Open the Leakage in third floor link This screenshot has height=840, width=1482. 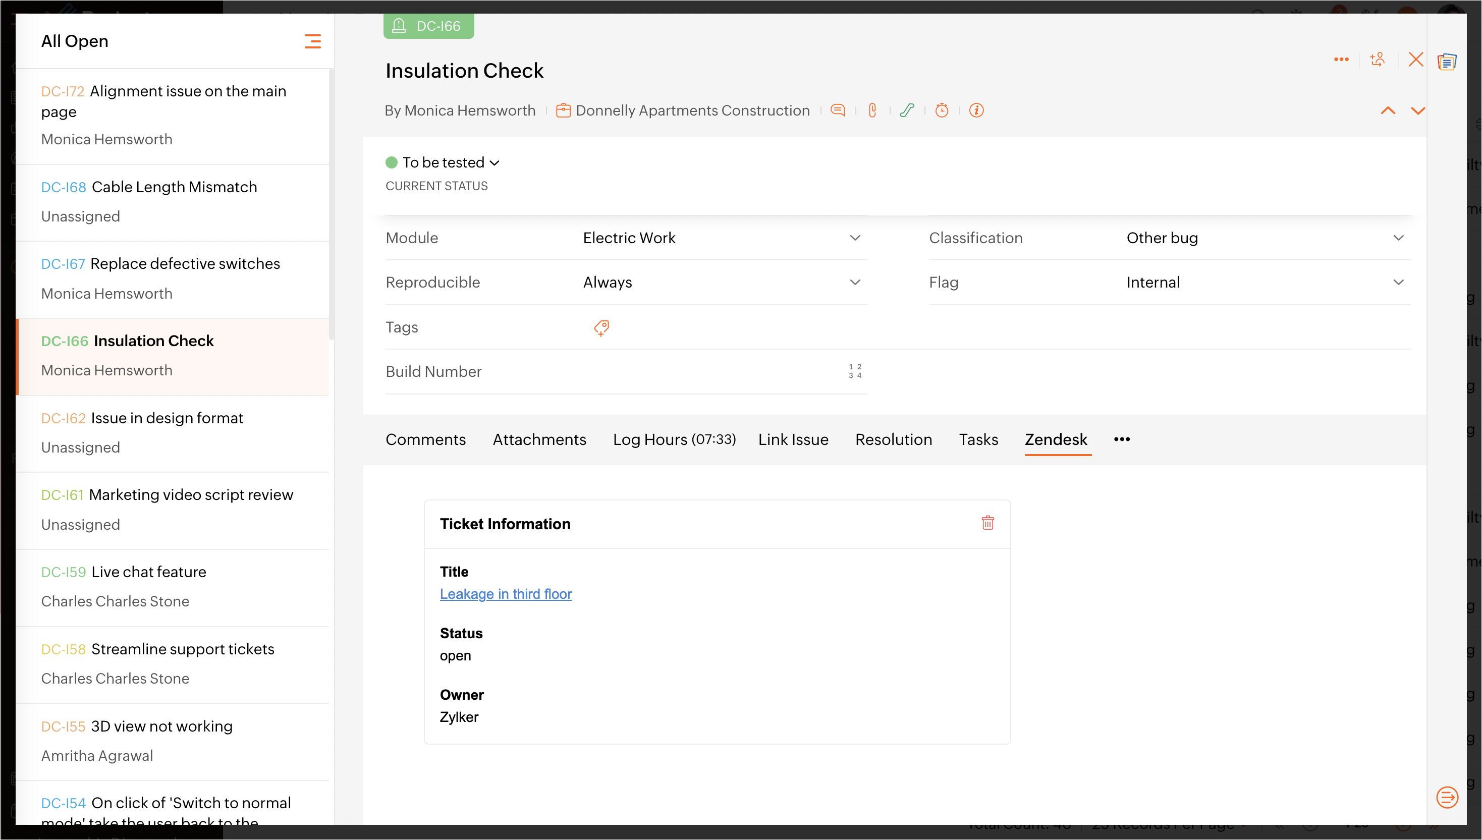pyautogui.click(x=505, y=594)
